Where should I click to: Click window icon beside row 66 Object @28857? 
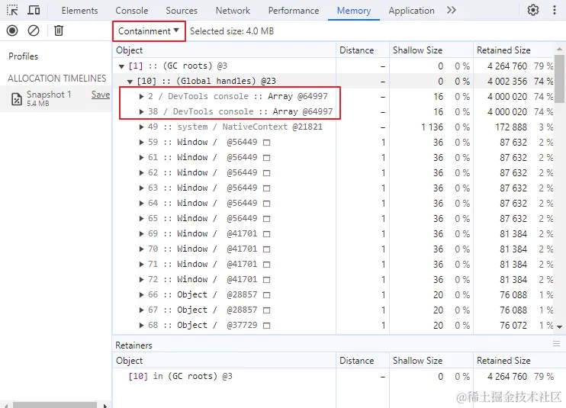pyautogui.click(x=266, y=295)
